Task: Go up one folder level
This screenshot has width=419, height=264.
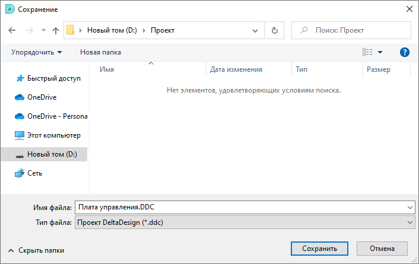Action: pos(56,30)
